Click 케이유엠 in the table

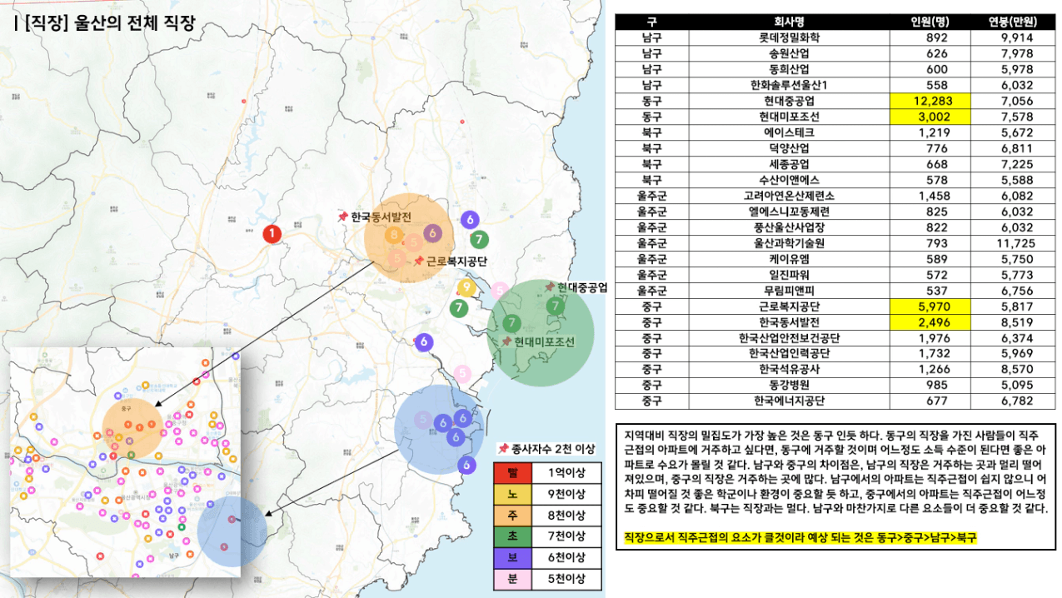pyautogui.click(x=789, y=260)
